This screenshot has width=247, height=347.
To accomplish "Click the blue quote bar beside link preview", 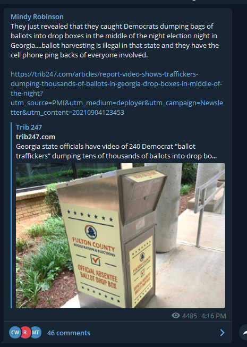I will click(11, 216).
